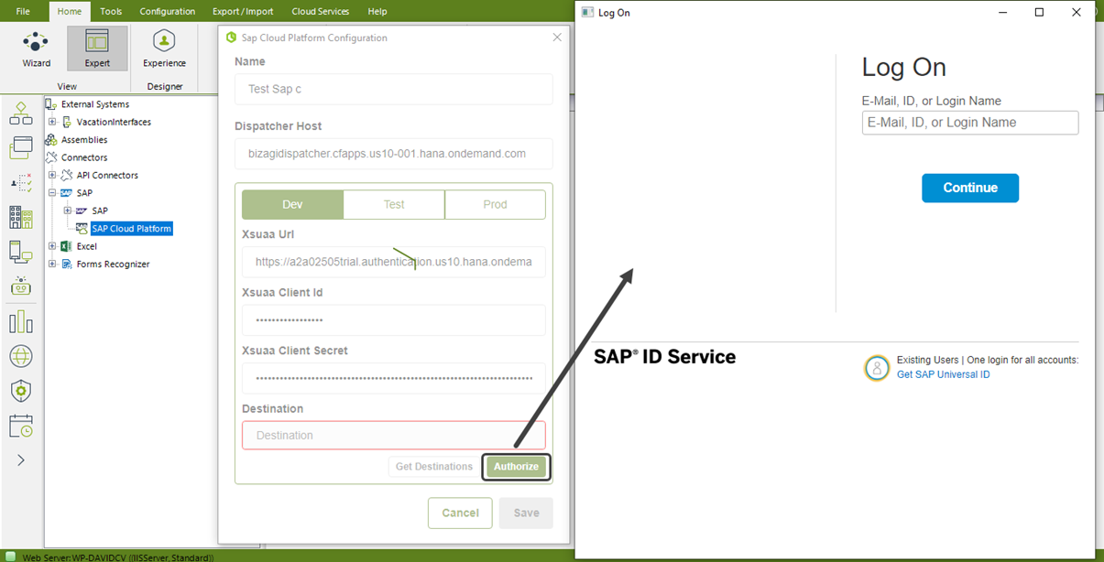Expand the VacationInterfaces node
This screenshot has height=562, width=1104.
(x=52, y=122)
